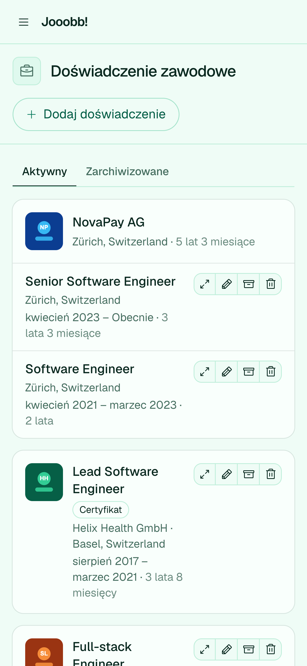The width and height of the screenshot is (307, 666).
Task: Expand the Lead Software Engineer entry
Action: (x=205, y=474)
